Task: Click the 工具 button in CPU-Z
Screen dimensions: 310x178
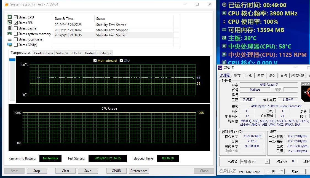Action: tap(272, 171)
